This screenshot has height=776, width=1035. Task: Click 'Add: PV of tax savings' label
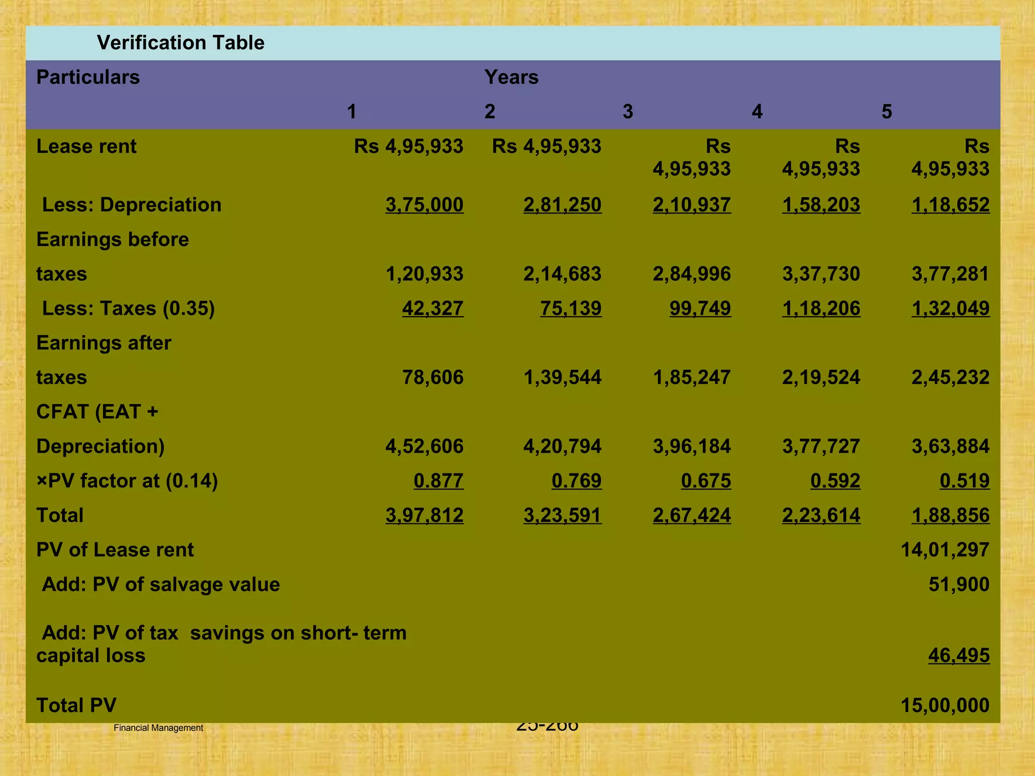221,644
